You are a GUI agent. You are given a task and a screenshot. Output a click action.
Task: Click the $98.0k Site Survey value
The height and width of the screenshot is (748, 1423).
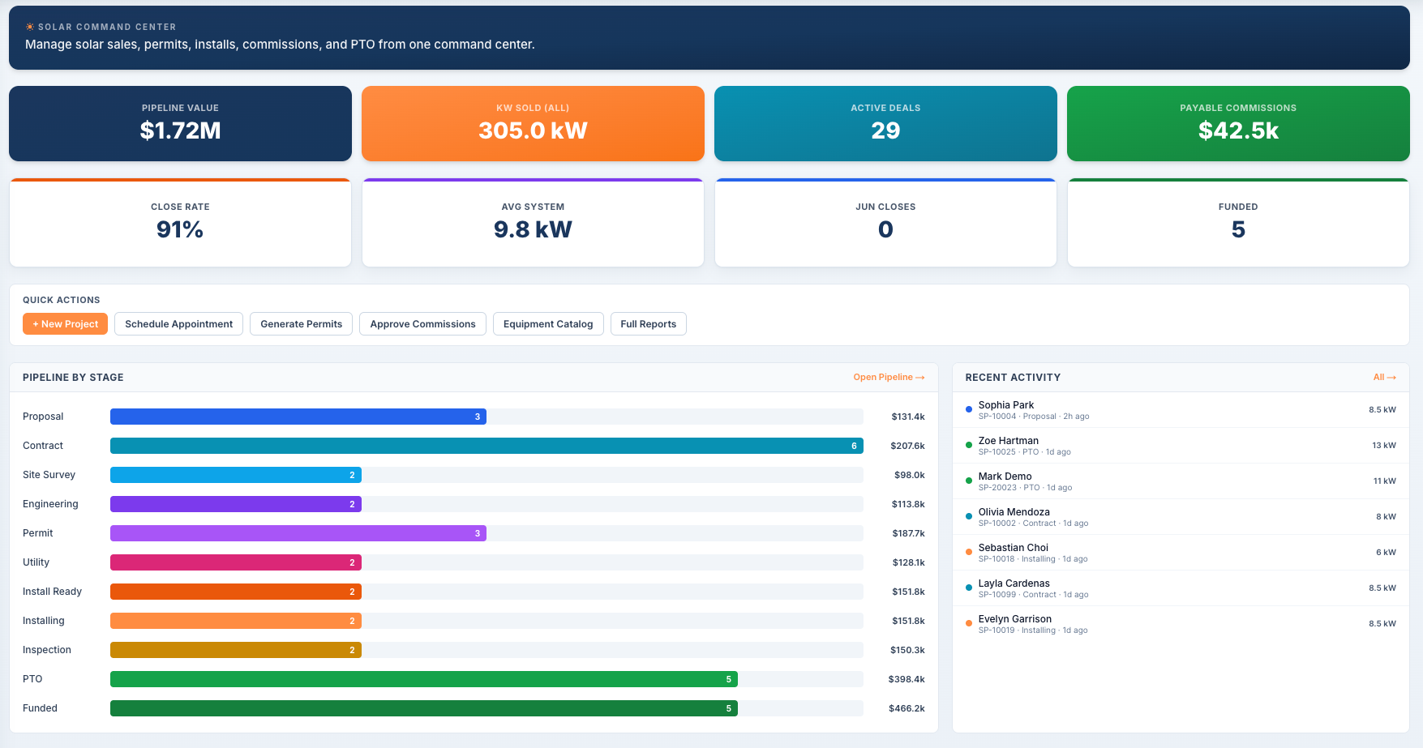[x=910, y=475]
